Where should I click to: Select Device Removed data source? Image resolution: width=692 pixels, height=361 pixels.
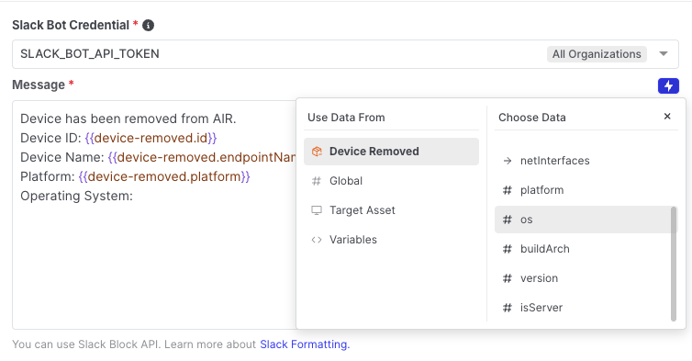[x=391, y=152]
